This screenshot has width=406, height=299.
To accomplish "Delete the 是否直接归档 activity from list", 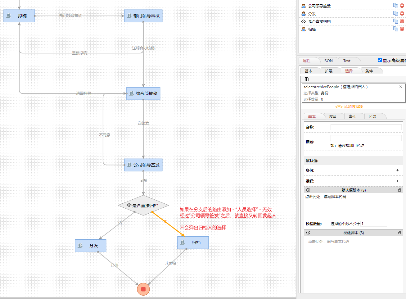I will pos(402,21).
